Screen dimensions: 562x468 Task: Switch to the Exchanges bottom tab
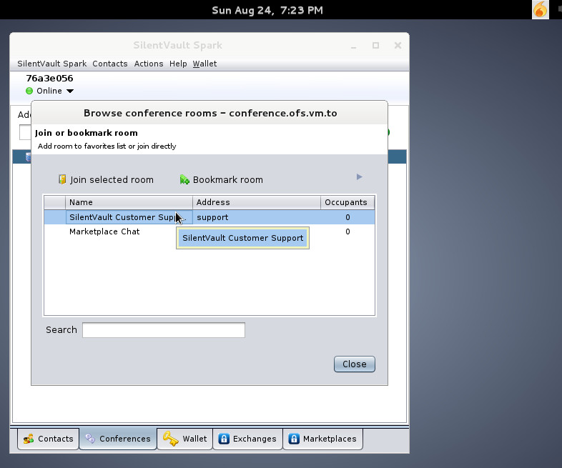coord(247,439)
